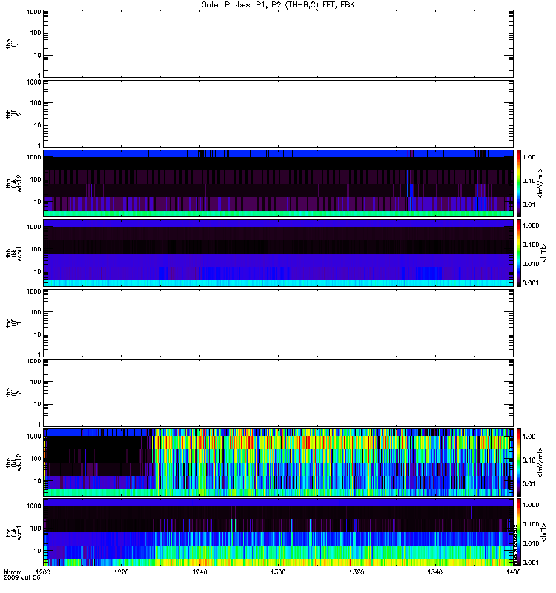This screenshot has width=556, height=593.
Task: Click the "hhmm" time format label
Action: tap(13, 572)
